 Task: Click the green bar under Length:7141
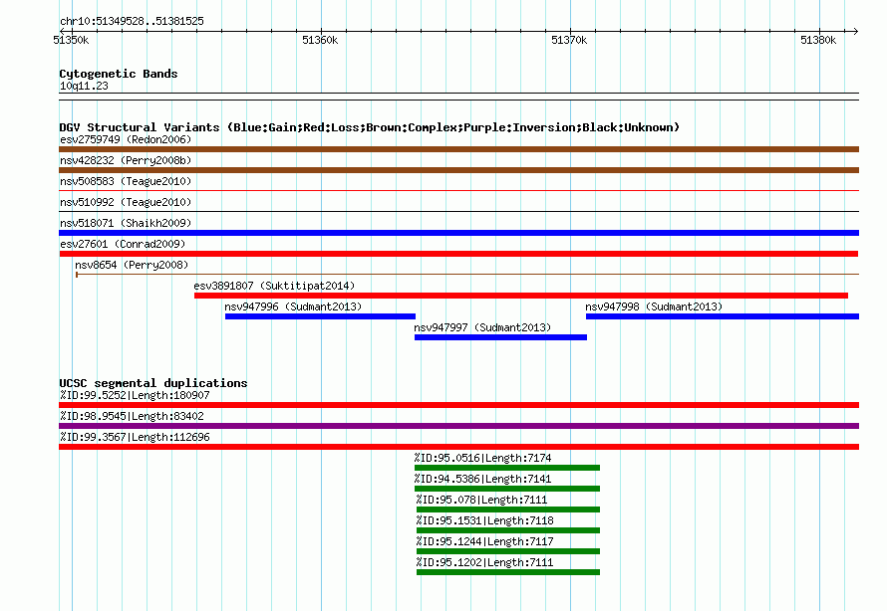[x=507, y=489]
